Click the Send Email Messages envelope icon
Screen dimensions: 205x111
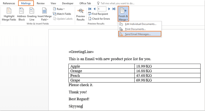click(121, 34)
